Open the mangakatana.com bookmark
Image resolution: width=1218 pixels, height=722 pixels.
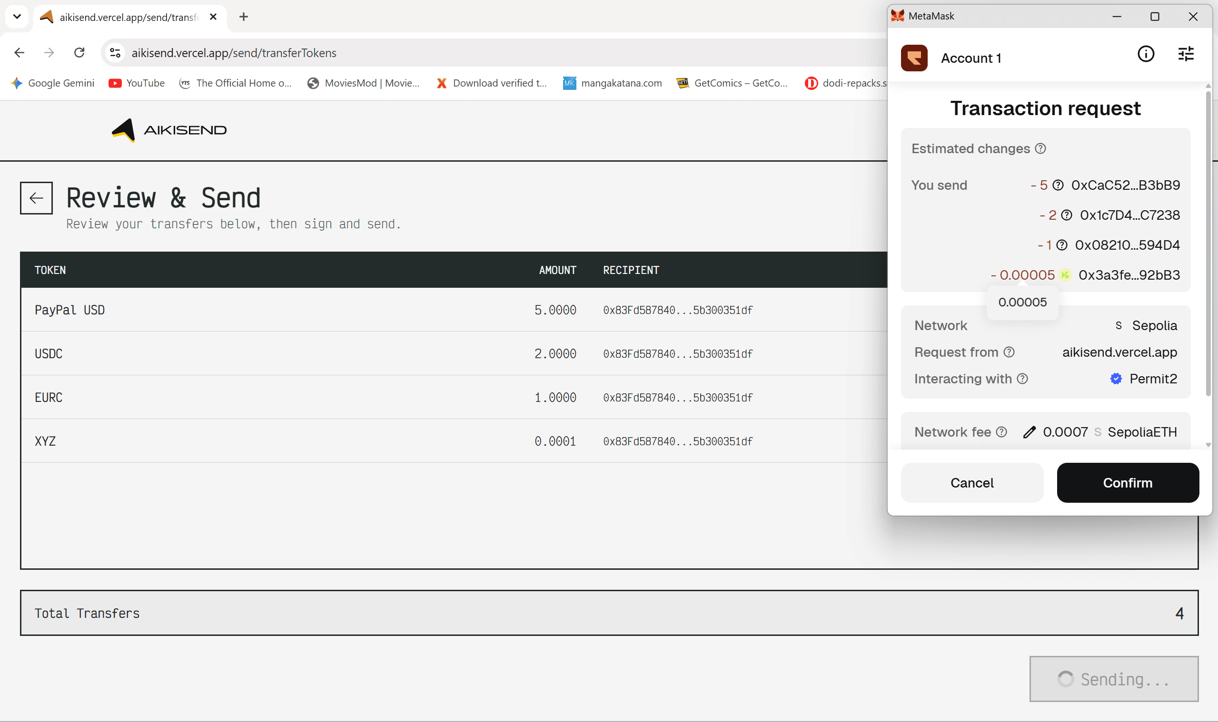click(x=613, y=83)
